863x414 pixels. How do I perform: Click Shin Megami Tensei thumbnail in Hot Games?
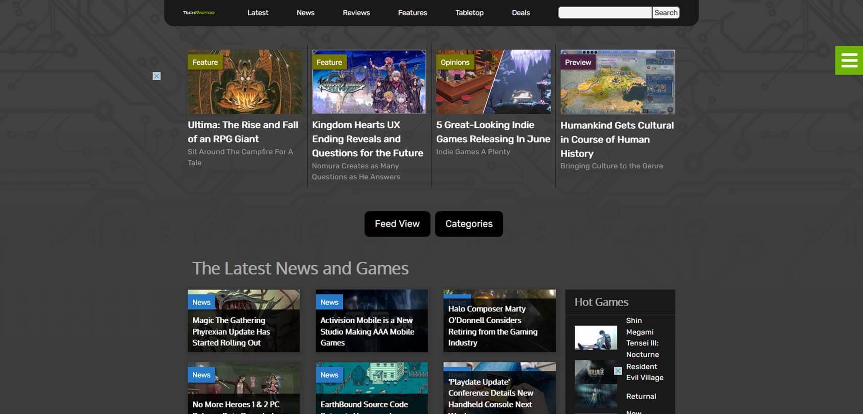[596, 337]
